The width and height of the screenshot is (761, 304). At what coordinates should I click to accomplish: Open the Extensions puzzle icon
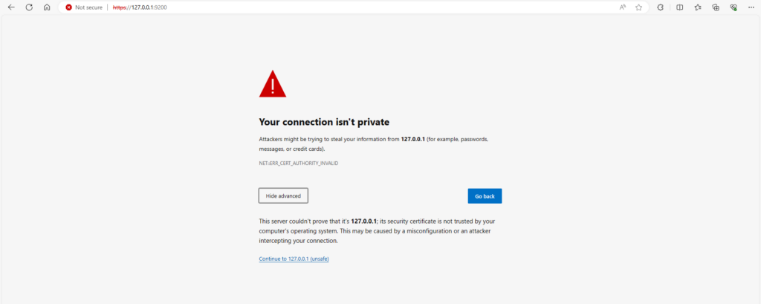[660, 7]
